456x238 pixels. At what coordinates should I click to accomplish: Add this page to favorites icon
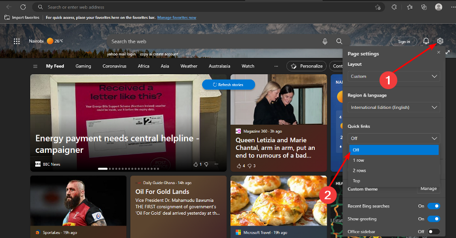378,7
